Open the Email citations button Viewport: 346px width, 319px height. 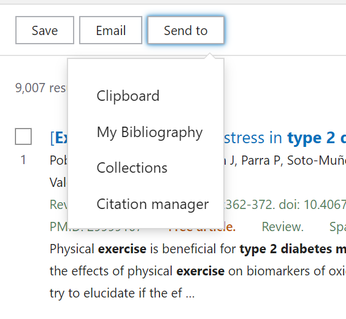110,30
